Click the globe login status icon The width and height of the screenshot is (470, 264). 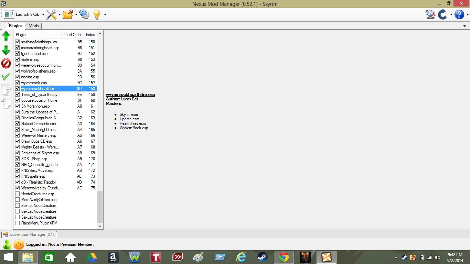coord(430,14)
